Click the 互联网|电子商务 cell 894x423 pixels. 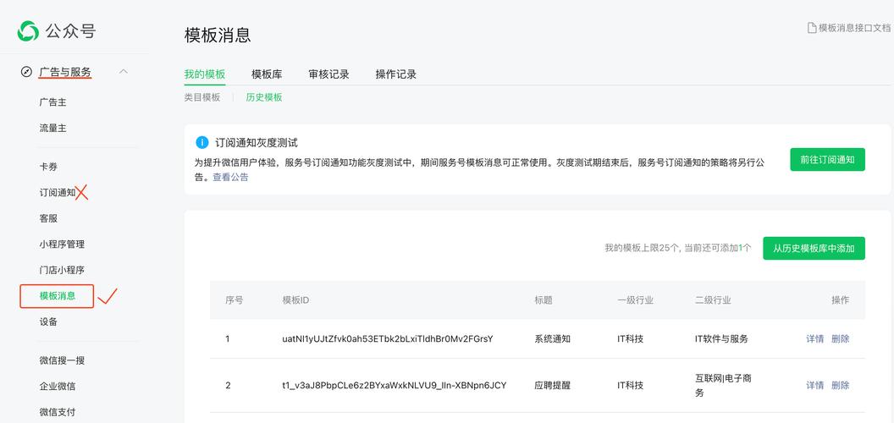(x=723, y=386)
